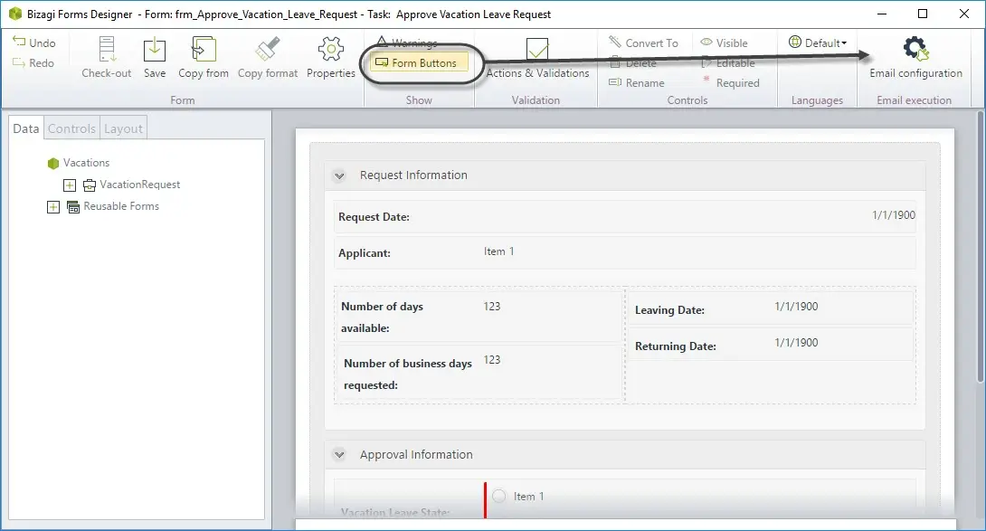This screenshot has width=986, height=531.
Task: Open the Copy from tool
Action: (x=204, y=57)
